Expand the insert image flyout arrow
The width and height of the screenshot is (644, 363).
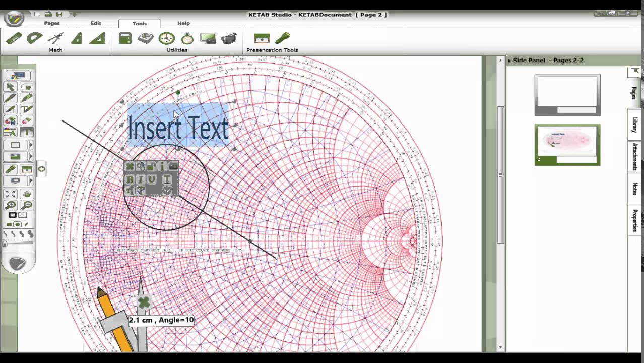click(x=31, y=157)
